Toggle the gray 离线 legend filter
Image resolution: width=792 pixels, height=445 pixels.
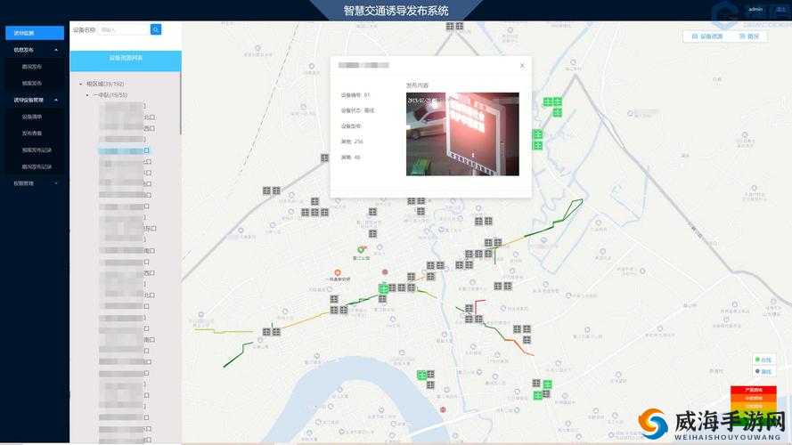coord(763,371)
